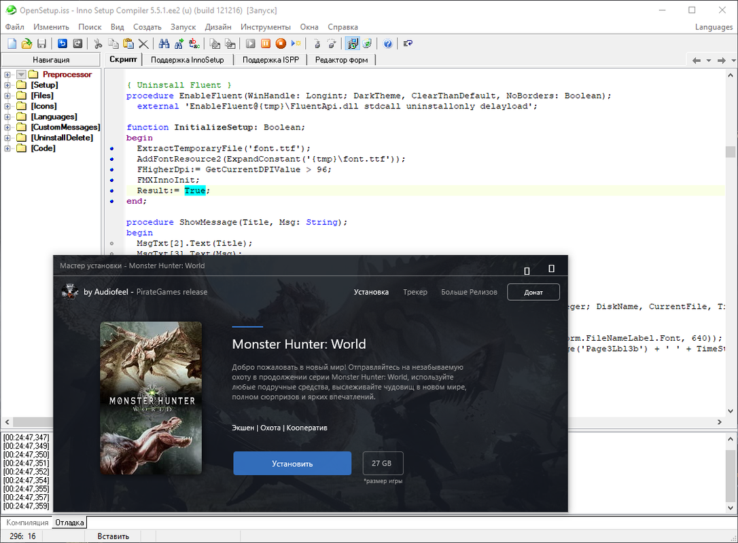Step over the current line
The height and width of the screenshot is (543, 738).
332,43
